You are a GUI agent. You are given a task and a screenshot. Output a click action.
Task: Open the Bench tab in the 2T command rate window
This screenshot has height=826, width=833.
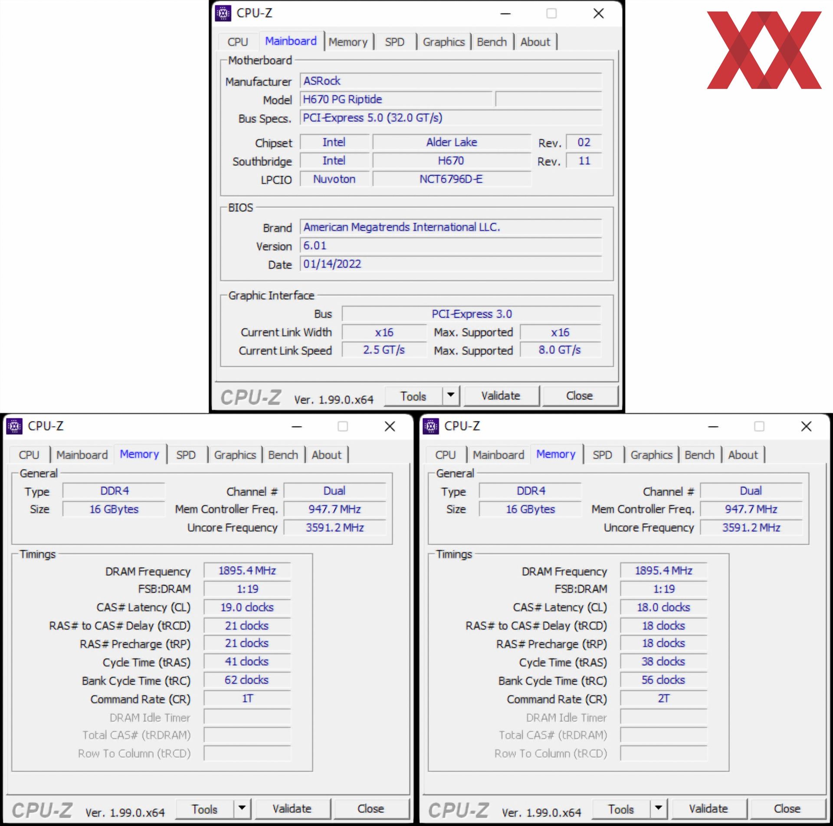pos(700,455)
